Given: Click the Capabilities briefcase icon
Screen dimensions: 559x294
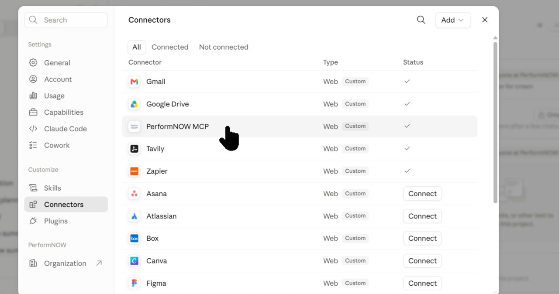Looking at the screenshot, I should point(33,113).
